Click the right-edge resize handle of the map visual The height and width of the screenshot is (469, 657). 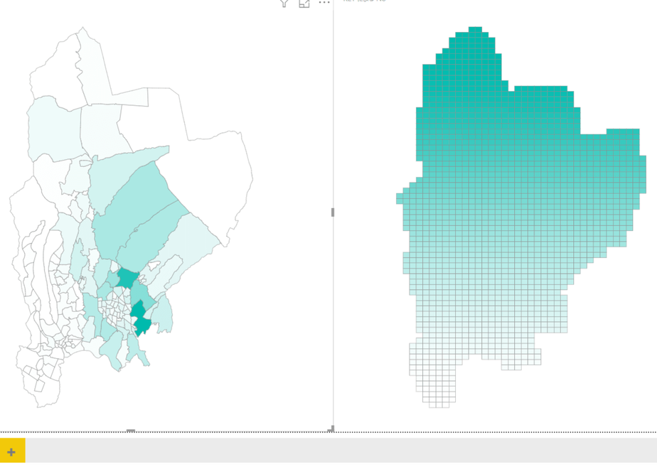[x=333, y=212]
